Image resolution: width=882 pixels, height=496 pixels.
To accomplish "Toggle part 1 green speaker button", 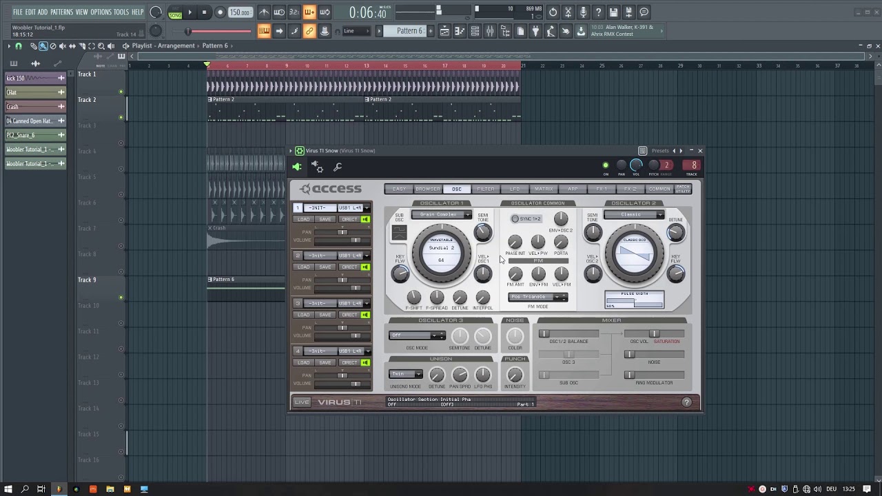I will [365, 219].
